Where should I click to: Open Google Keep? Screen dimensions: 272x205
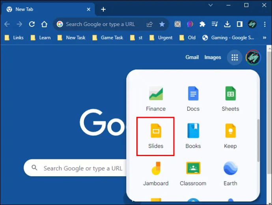coord(230,136)
